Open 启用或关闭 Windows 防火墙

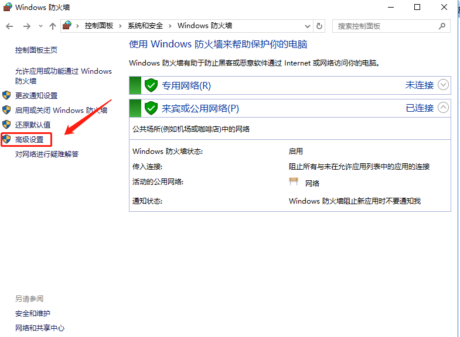pos(62,110)
